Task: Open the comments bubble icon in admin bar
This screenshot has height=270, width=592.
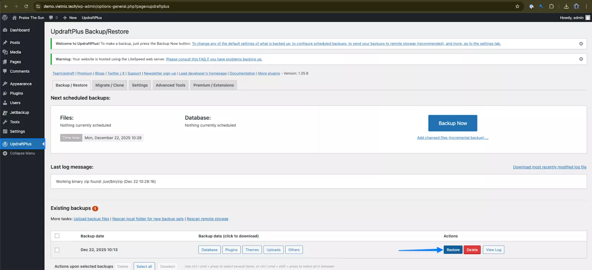Action: click(51, 17)
